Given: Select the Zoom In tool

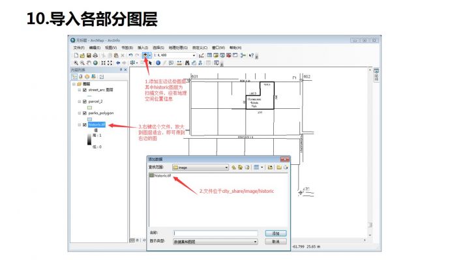Looking at the screenshot, I should (76, 63).
